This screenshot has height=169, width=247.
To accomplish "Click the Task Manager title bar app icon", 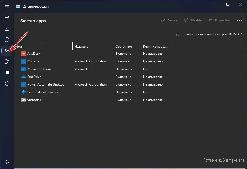I will coord(18,7).
